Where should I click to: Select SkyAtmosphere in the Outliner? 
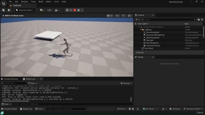pyautogui.click(x=153, y=38)
